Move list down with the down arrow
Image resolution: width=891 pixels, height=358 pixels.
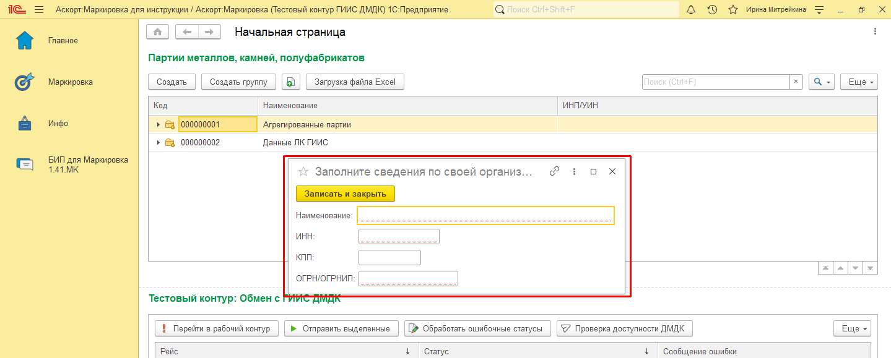[855, 268]
